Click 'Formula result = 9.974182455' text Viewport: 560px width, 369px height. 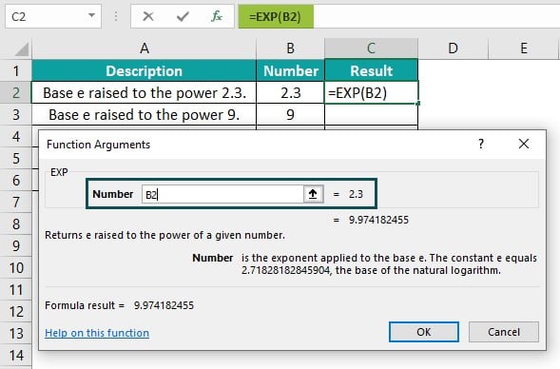119,305
